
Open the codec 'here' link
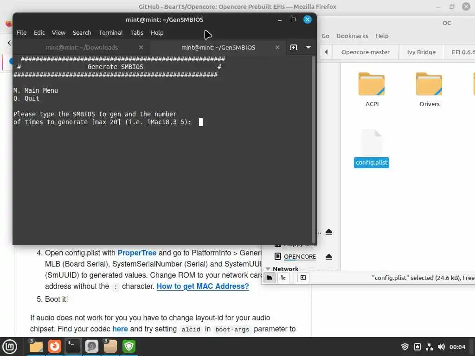(x=120, y=329)
